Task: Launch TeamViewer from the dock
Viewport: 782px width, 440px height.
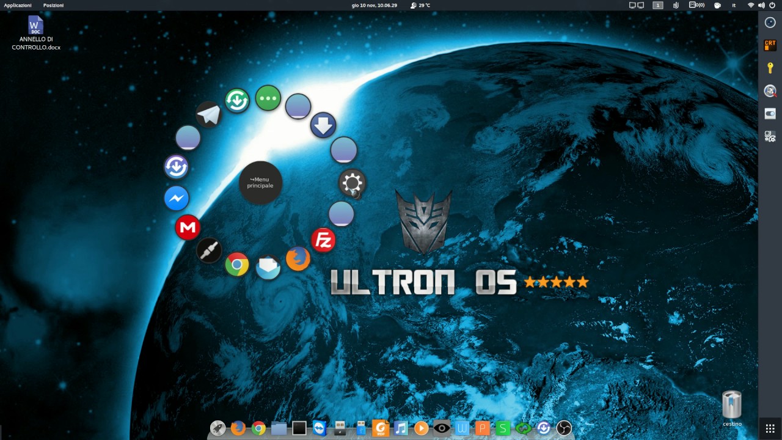Action: [320, 428]
